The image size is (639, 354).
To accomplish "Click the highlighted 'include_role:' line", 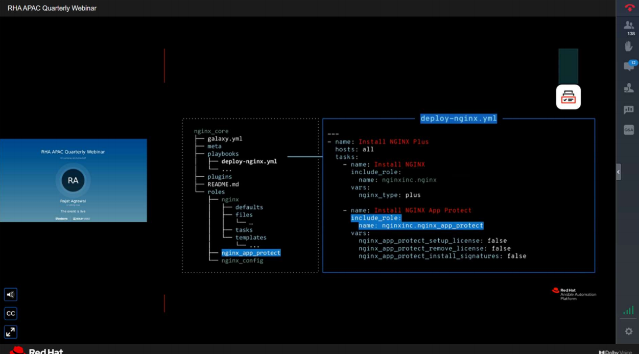I will (x=376, y=218).
